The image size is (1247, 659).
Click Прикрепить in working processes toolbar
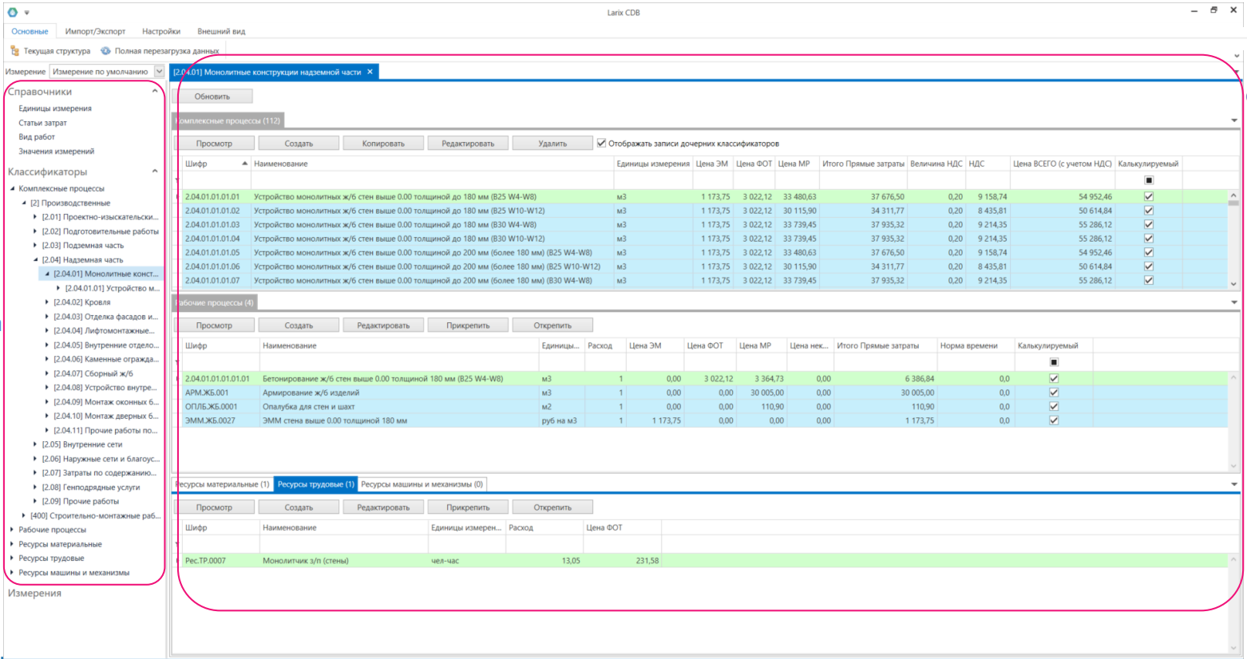pos(468,326)
